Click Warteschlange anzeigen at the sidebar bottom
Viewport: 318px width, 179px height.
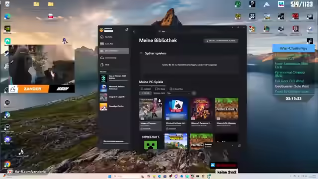click(114, 141)
